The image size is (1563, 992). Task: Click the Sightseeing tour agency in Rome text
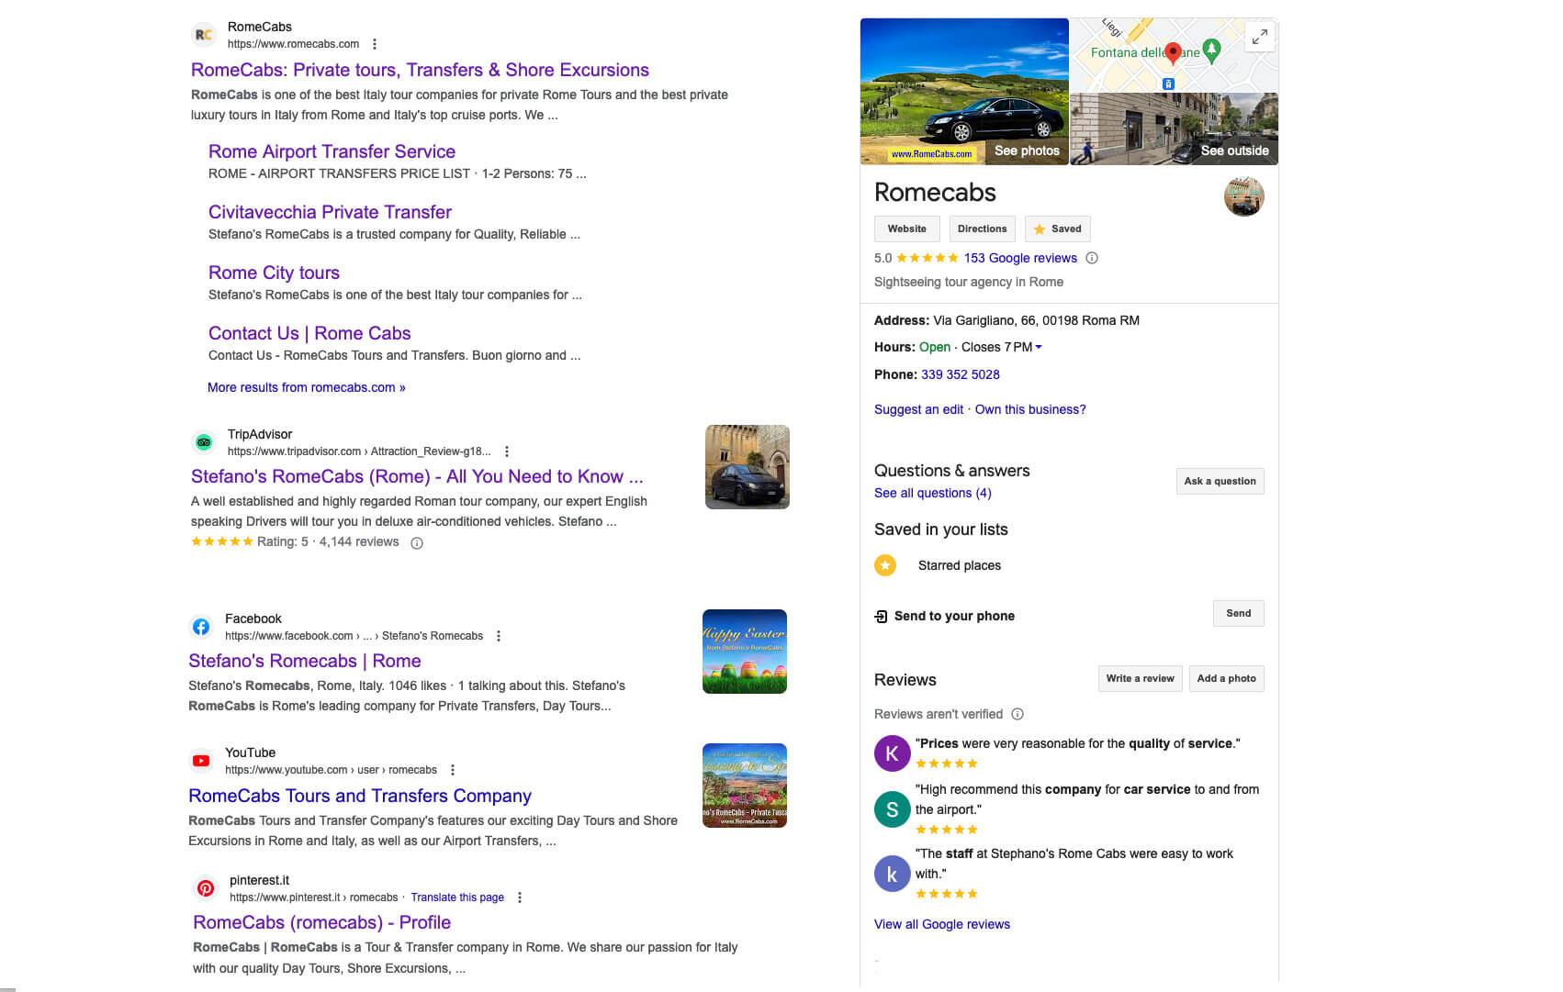click(x=969, y=282)
